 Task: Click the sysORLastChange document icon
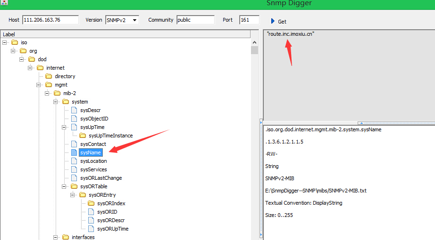[74, 178]
